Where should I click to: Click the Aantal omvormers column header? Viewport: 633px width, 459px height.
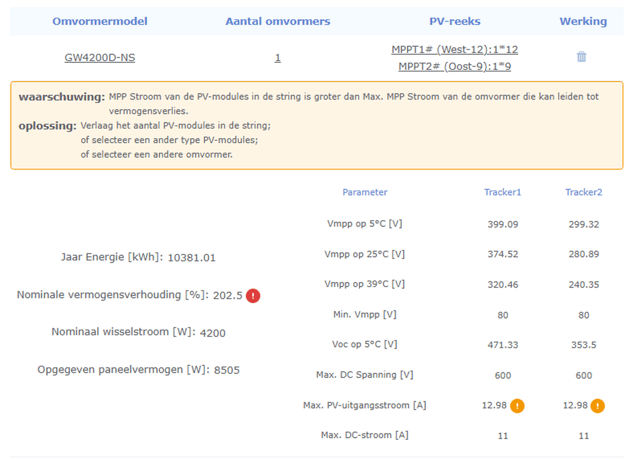point(278,22)
